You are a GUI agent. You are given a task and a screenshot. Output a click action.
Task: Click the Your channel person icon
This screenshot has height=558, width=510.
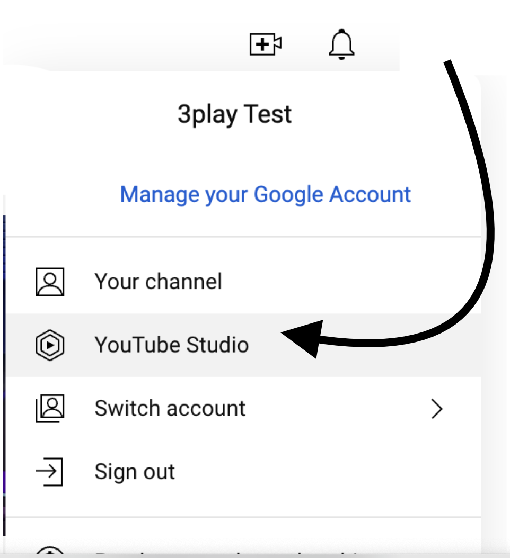click(50, 282)
